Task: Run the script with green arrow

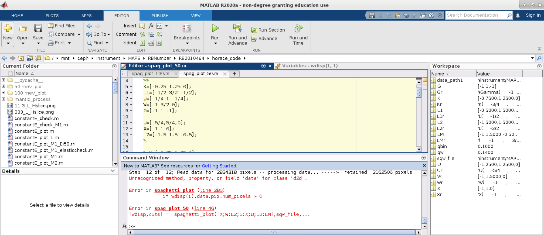Action: point(215,28)
